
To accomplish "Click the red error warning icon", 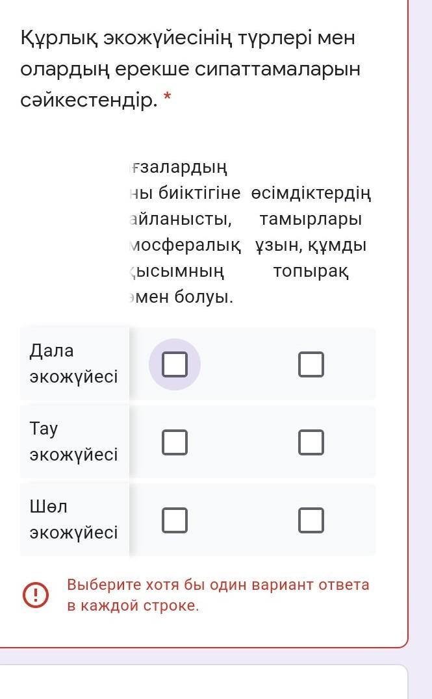I will [35, 594].
